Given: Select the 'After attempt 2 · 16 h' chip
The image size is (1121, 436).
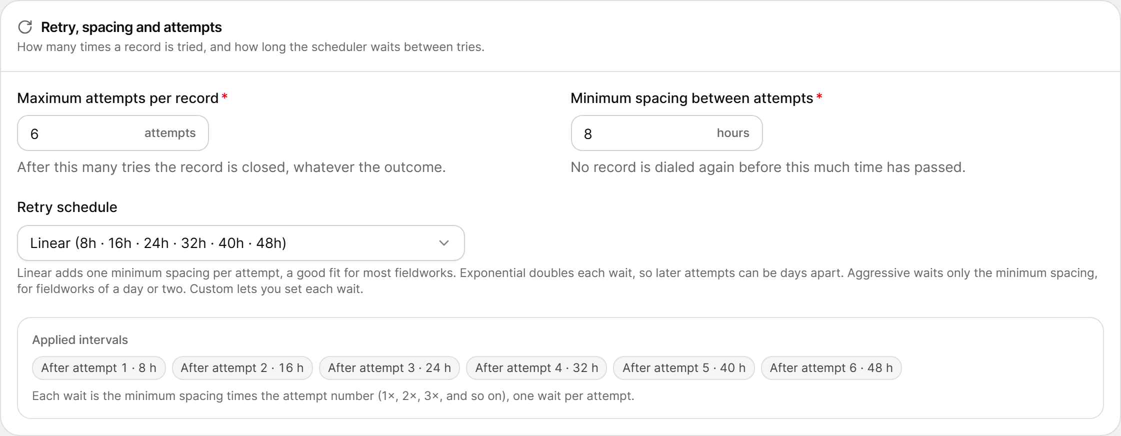Looking at the screenshot, I should 242,368.
